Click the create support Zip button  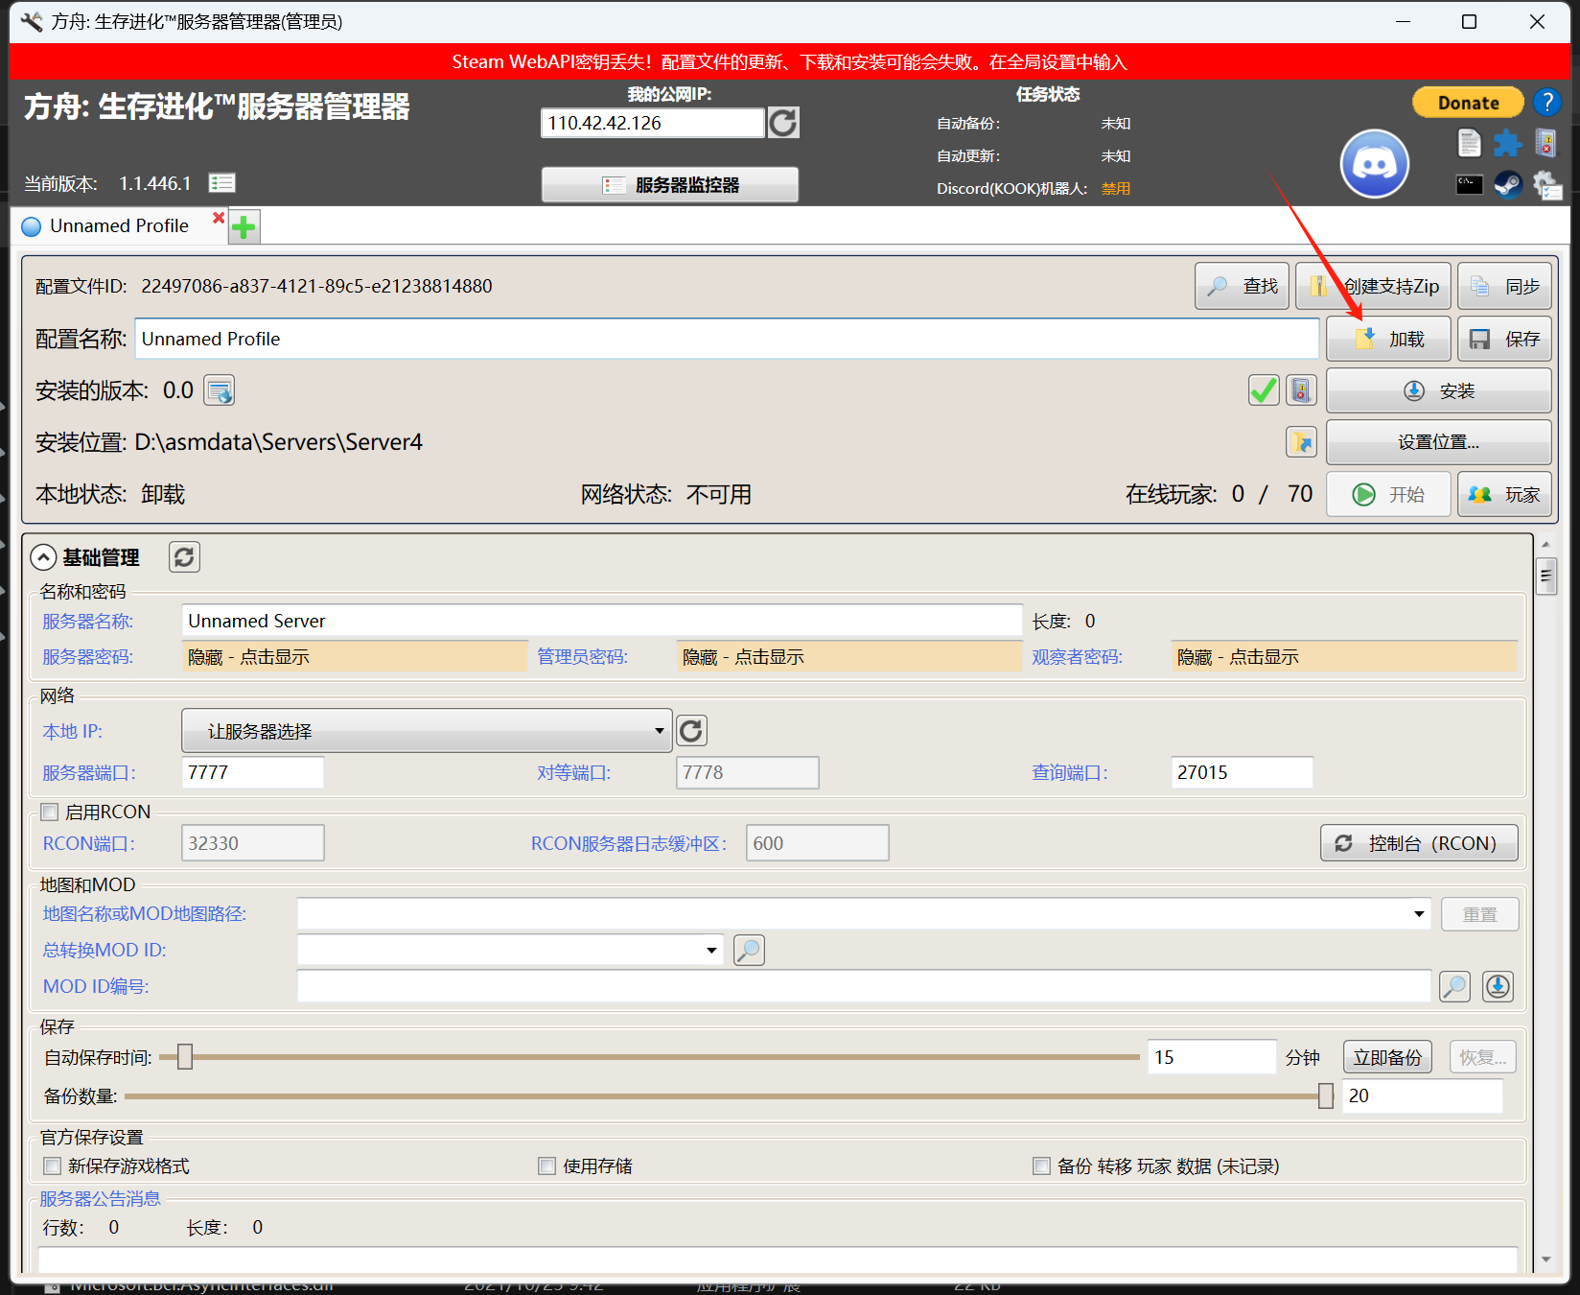[1373, 286]
